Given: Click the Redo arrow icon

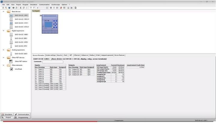Looking at the screenshot, I should [x=34, y=8].
